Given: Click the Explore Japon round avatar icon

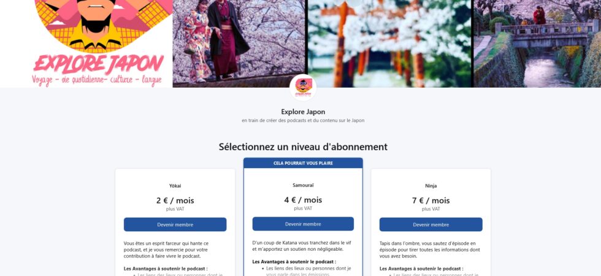Looking at the screenshot, I should click(x=303, y=87).
